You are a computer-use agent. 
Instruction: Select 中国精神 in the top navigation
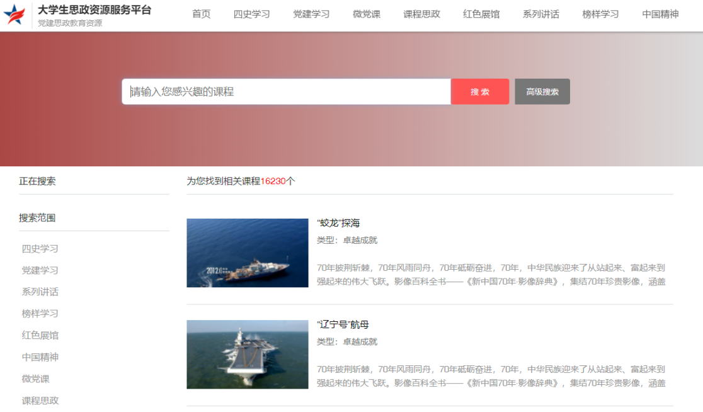click(660, 14)
